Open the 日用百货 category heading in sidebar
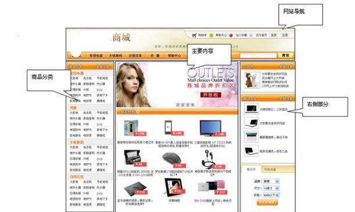Screen dimensions: 355x212 (77, 177)
